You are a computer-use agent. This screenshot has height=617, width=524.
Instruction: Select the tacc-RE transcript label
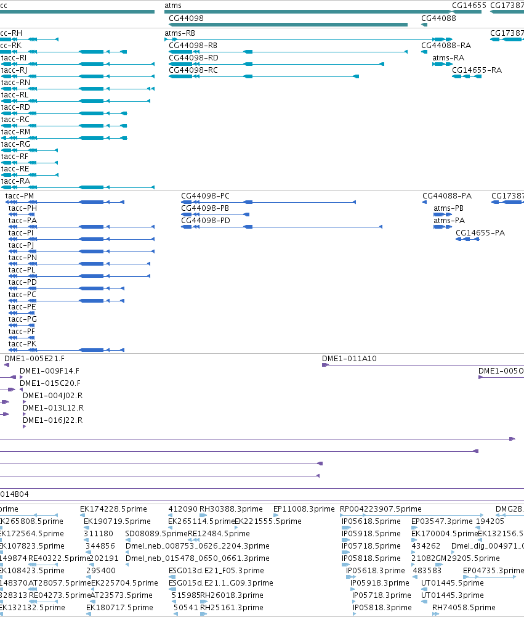pos(15,169)
